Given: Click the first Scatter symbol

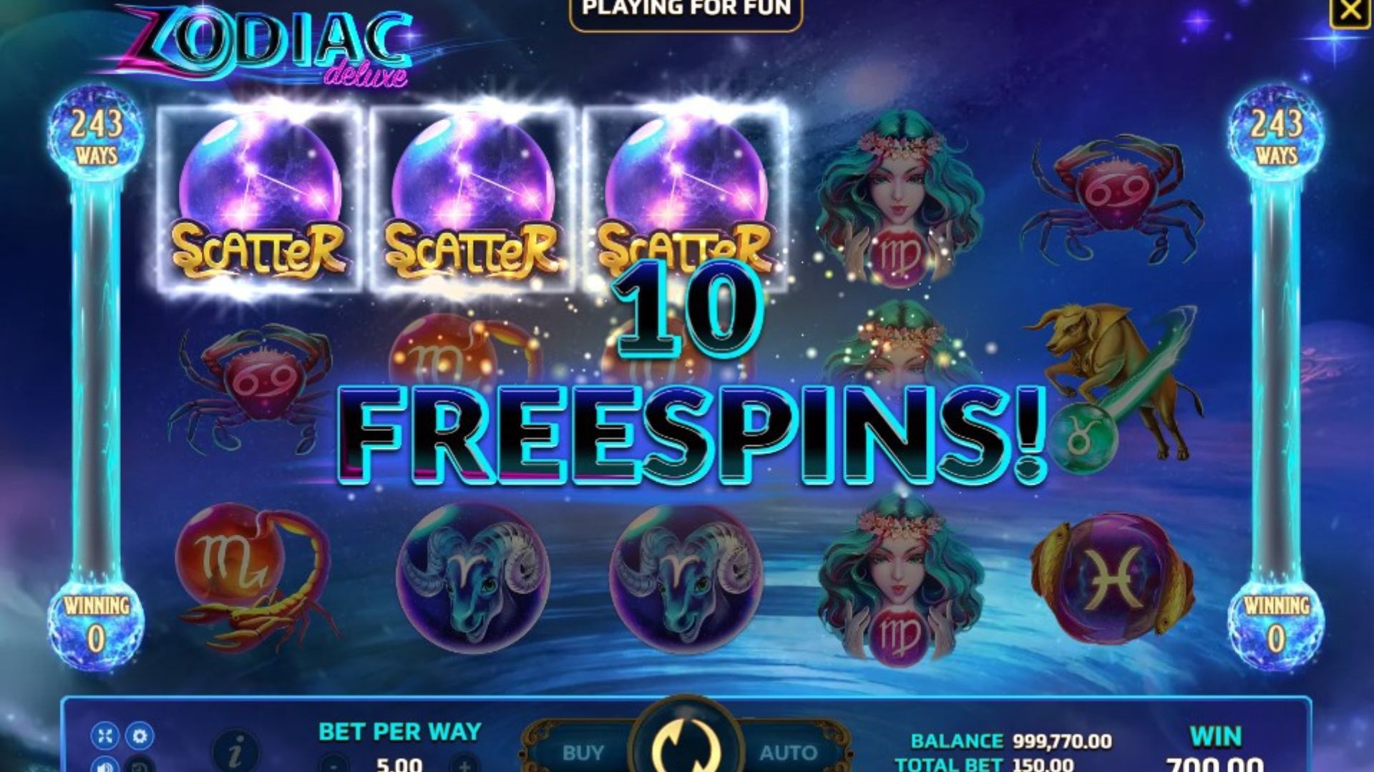Looking at the screenshot, I should coord(258,198).
